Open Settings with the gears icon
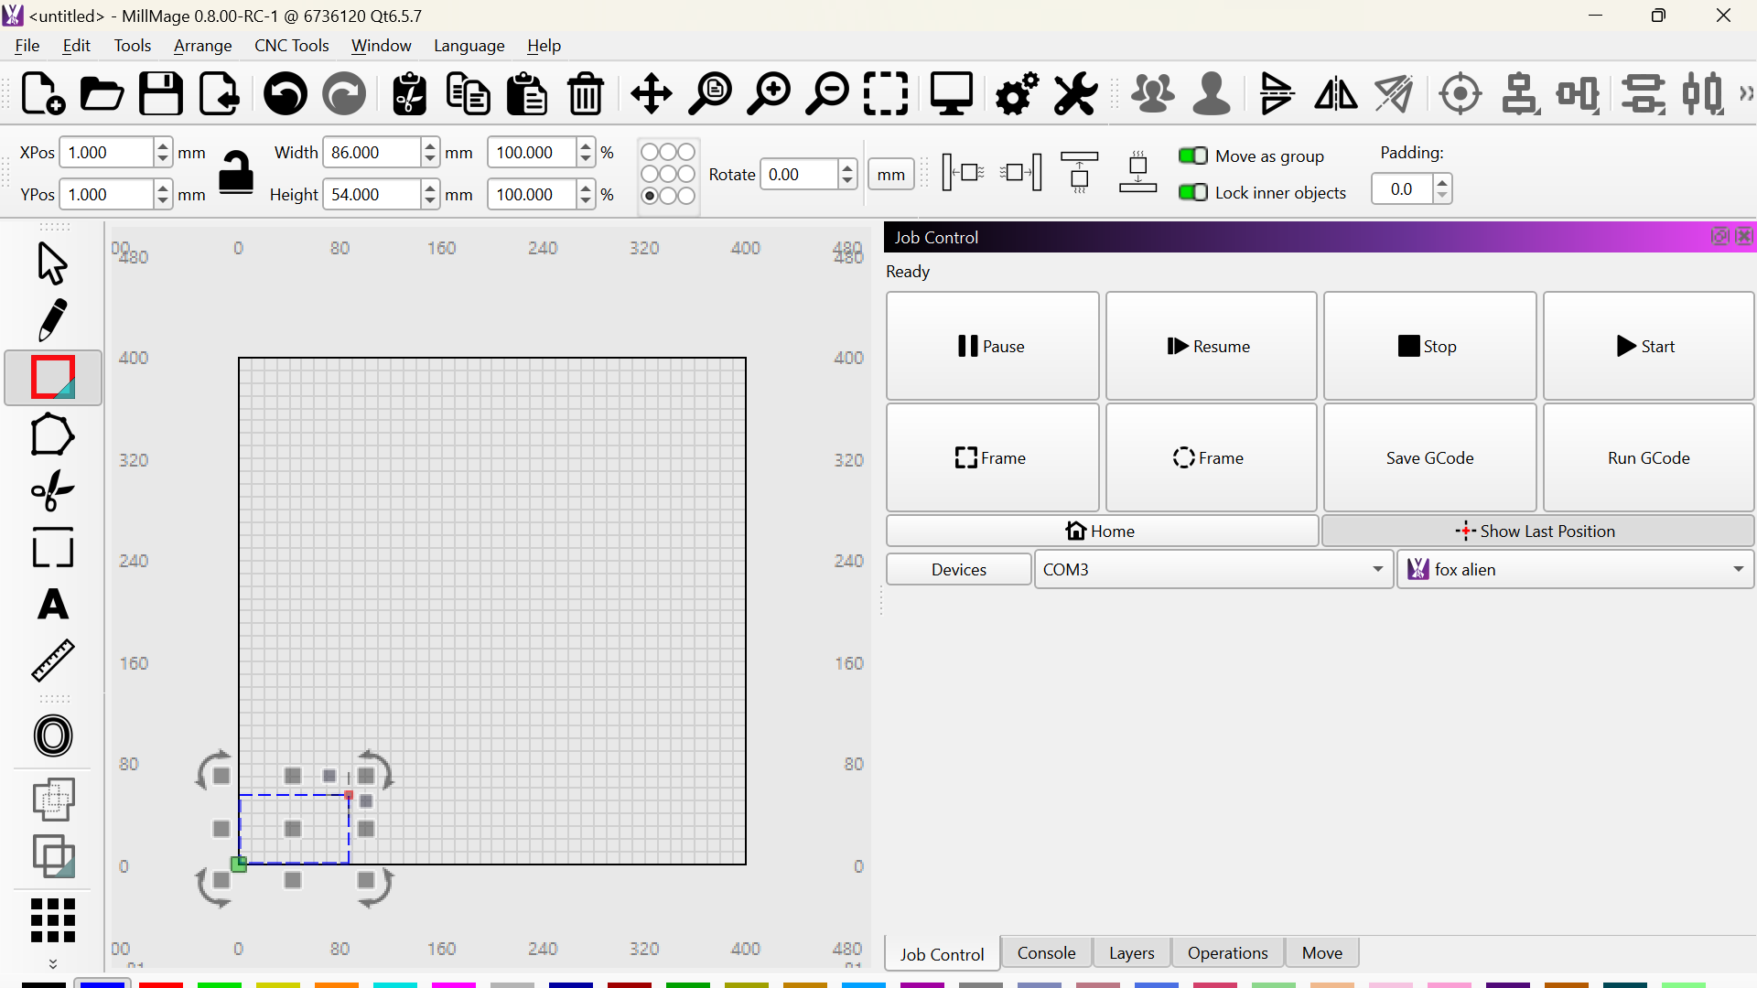This screenshot has width=1757, height=988. tap(1016, 94)
